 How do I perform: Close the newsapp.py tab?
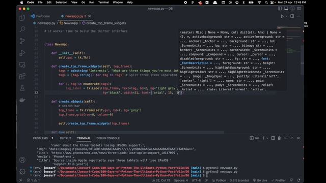pos(90,16)
